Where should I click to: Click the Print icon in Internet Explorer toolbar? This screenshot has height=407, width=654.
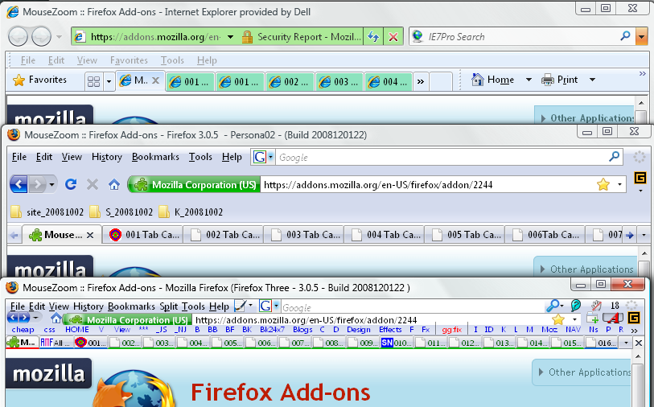(x=548, y=80)
